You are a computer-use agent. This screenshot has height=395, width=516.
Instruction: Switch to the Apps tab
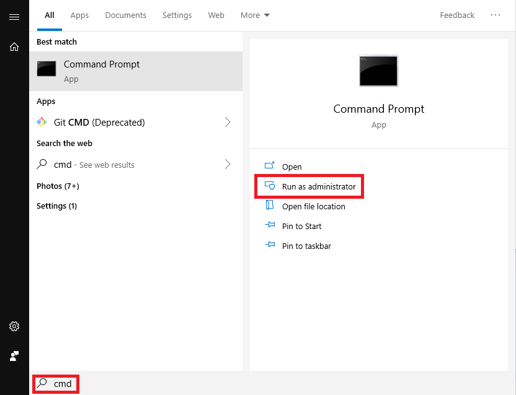79,15
